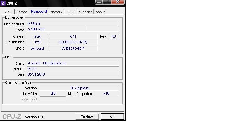
Task: Click the Model field showing G41M-VS3
Action: (x=56, y=29)
